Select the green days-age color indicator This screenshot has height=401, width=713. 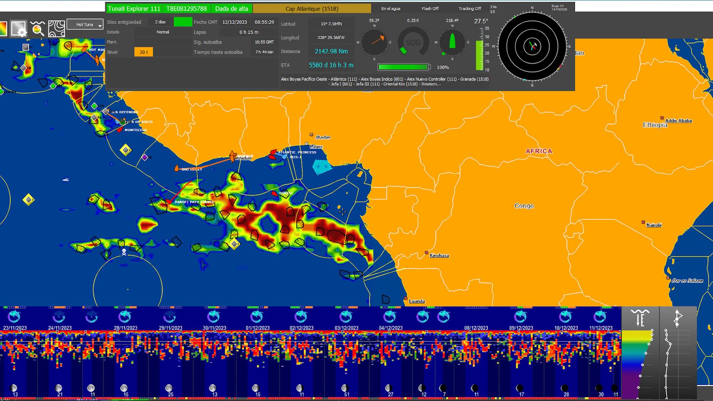[x=183, y=22]
